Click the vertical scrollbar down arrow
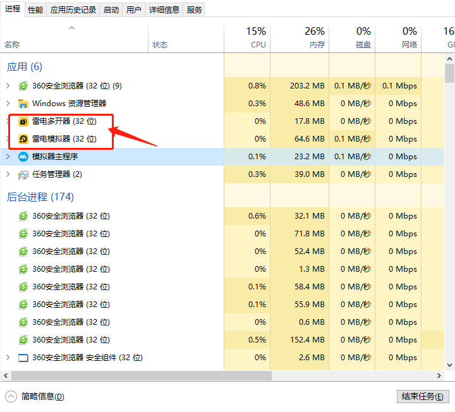Image resolution: width=455 pixels, height=412 pixels. tap(449, 365)
